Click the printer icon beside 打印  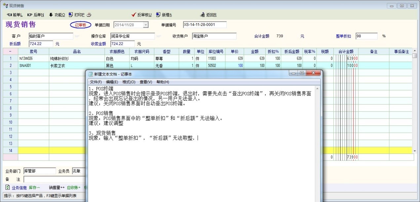(x=89, y=15)
